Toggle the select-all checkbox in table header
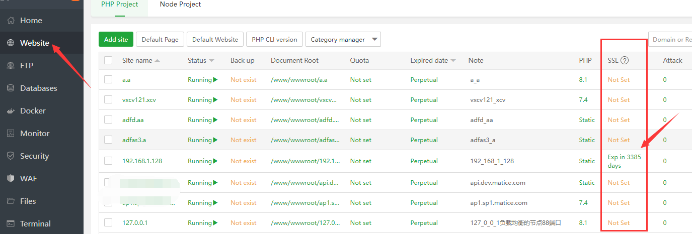This screenshot has height=234, width=692. pyautogui.click(x=108, y=60)
